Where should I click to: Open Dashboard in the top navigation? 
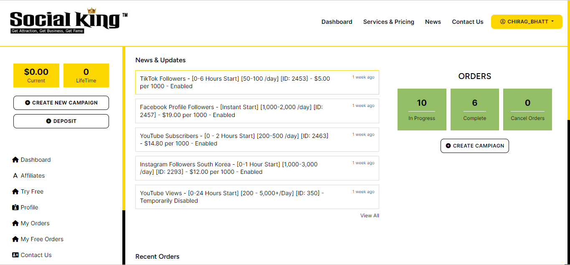[x=337, y=22]
